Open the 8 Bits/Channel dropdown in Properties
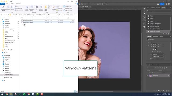Image resolution: width=172 pixels, height=96 pixels. pos(158,57)
